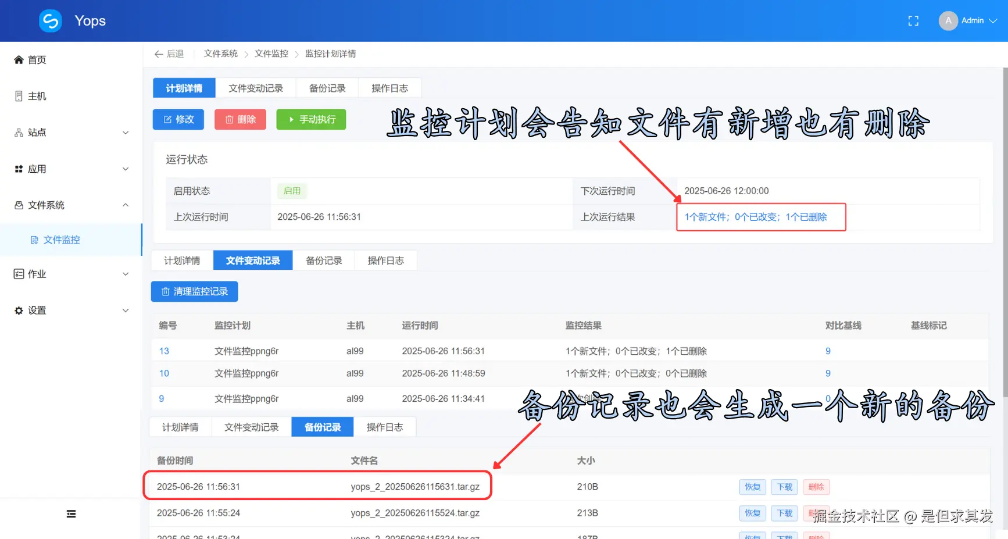Image resolution: width=1008 pixels, height=539 pixels.
Task: Open baseline 9 for the 11:56:31 record
Action: point(828,351)
